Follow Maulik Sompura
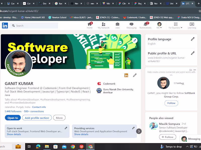 point(168,137)
